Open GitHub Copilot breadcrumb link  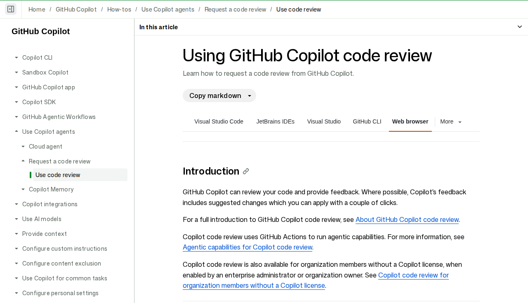[76, 9]
